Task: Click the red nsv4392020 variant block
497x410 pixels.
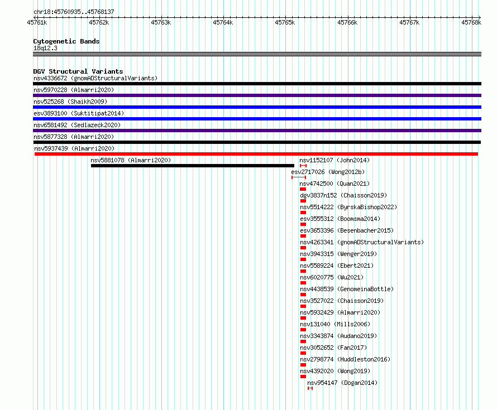Action: (303, 377)
